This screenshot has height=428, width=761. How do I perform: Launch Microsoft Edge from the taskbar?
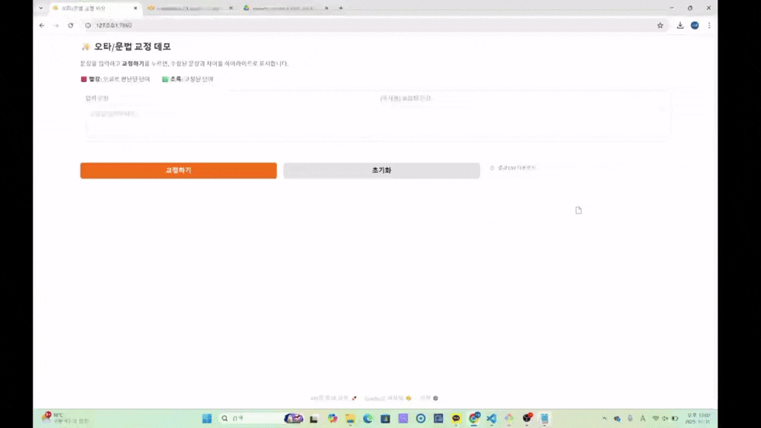(x=368, y=418)
